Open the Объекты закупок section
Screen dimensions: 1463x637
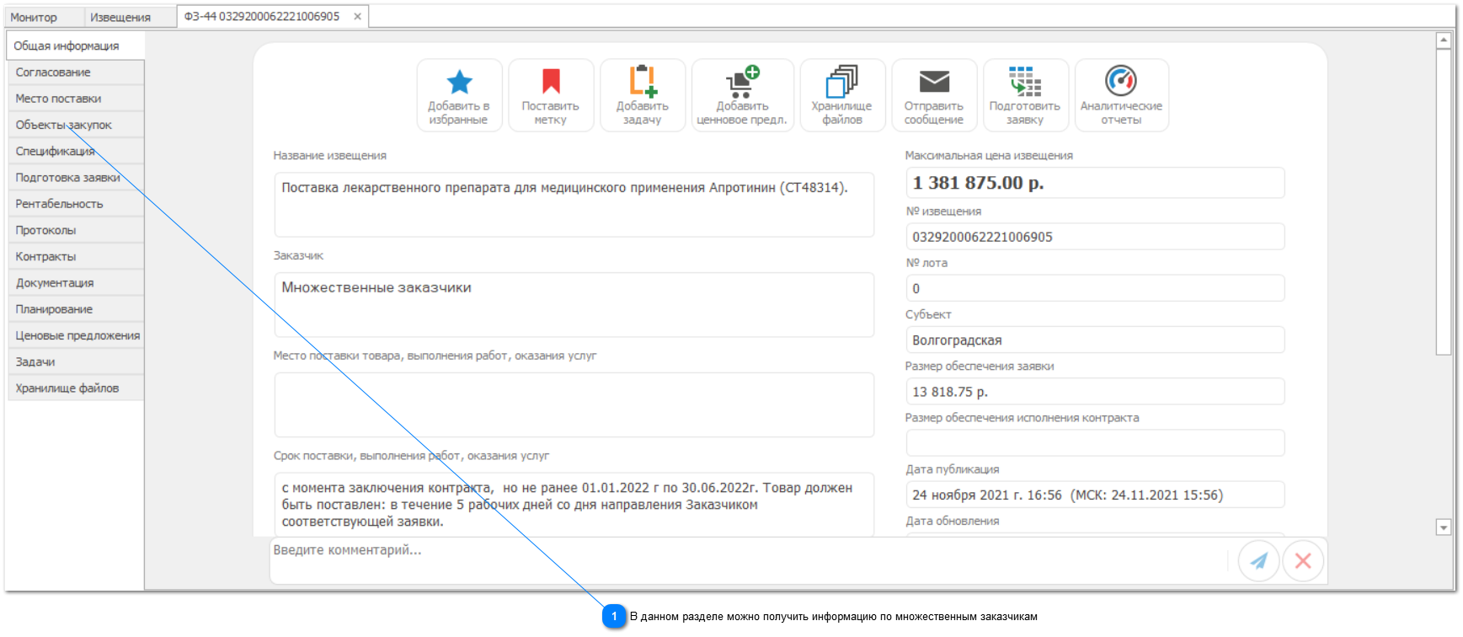[x=76, y=125]
